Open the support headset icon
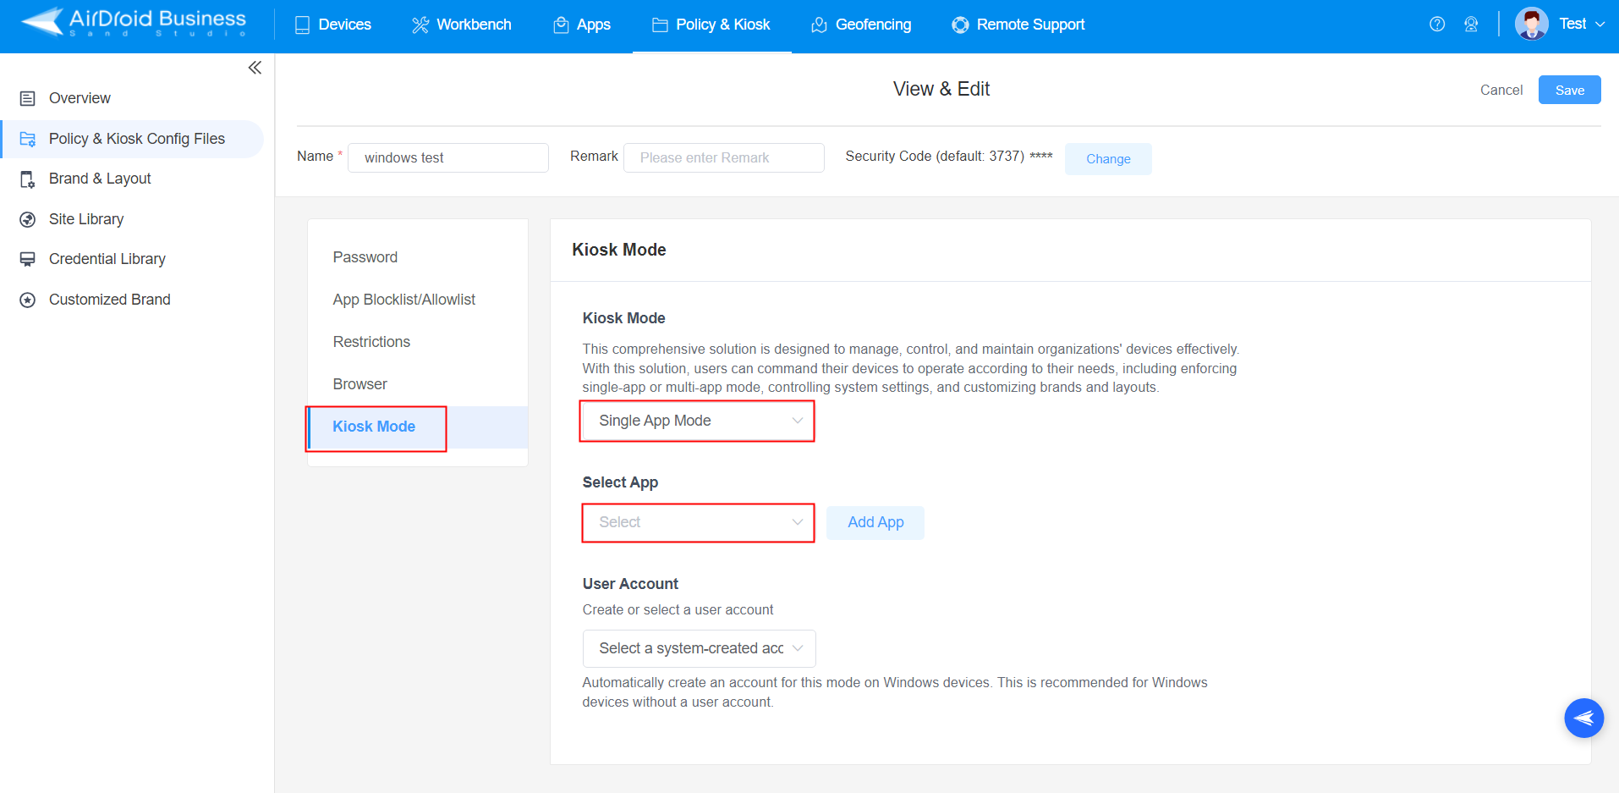The width and height of the screenshot is (1619, 793). (x=1472, y=25)
